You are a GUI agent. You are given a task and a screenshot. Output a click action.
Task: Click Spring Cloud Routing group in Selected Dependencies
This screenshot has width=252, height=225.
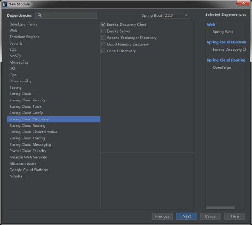point(226,60)
